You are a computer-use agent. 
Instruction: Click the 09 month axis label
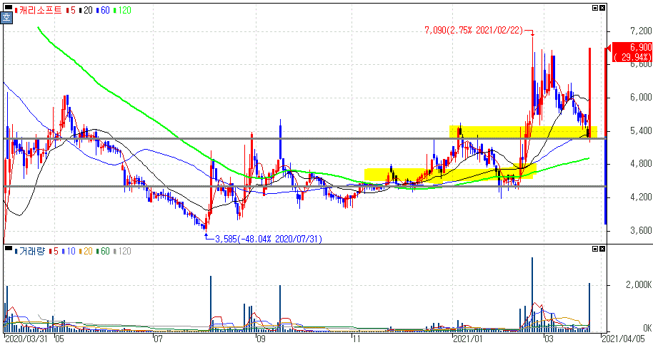point(260,339)
